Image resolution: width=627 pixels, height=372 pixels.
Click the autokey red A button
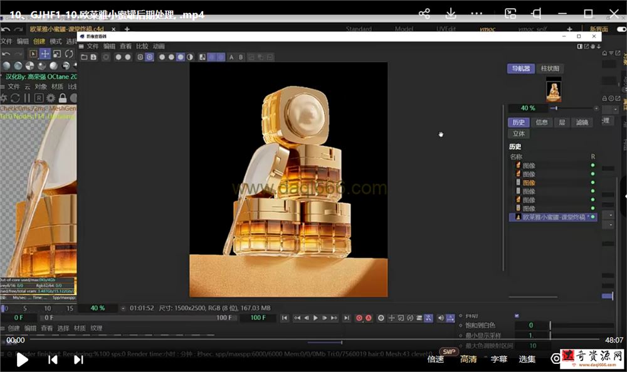click(369, 318)
